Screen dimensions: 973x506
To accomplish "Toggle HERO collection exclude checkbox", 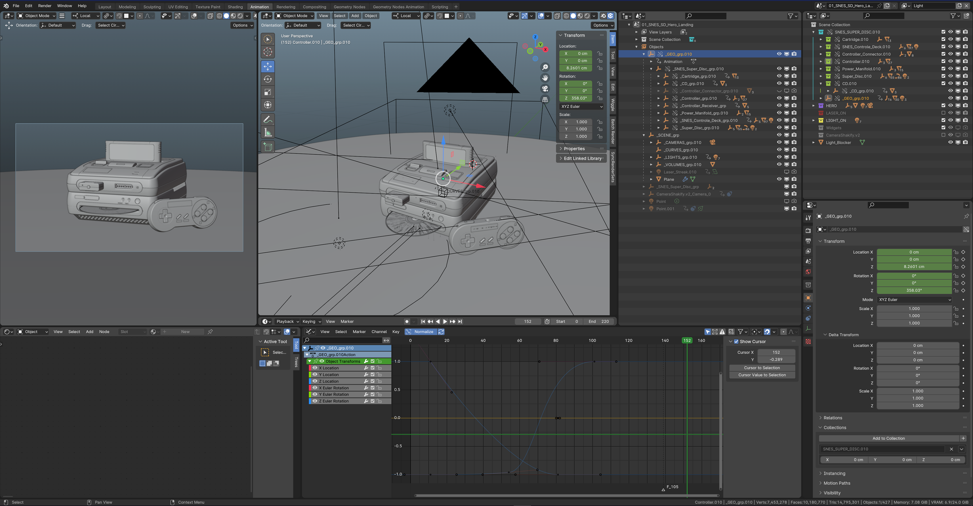I will (x=943, y=105).
